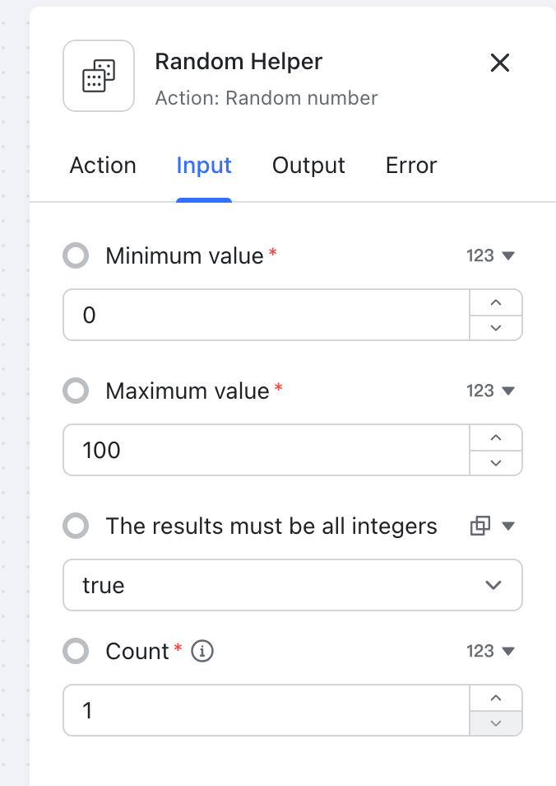556x786 pixels.
Task: Click the integers field type icon
Action: pos(480,526)
